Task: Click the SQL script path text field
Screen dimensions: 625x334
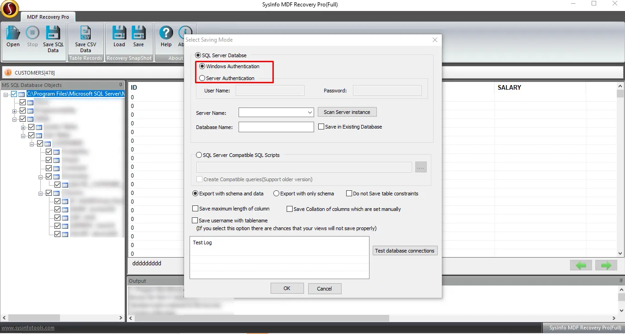Action: pos(304,167)
